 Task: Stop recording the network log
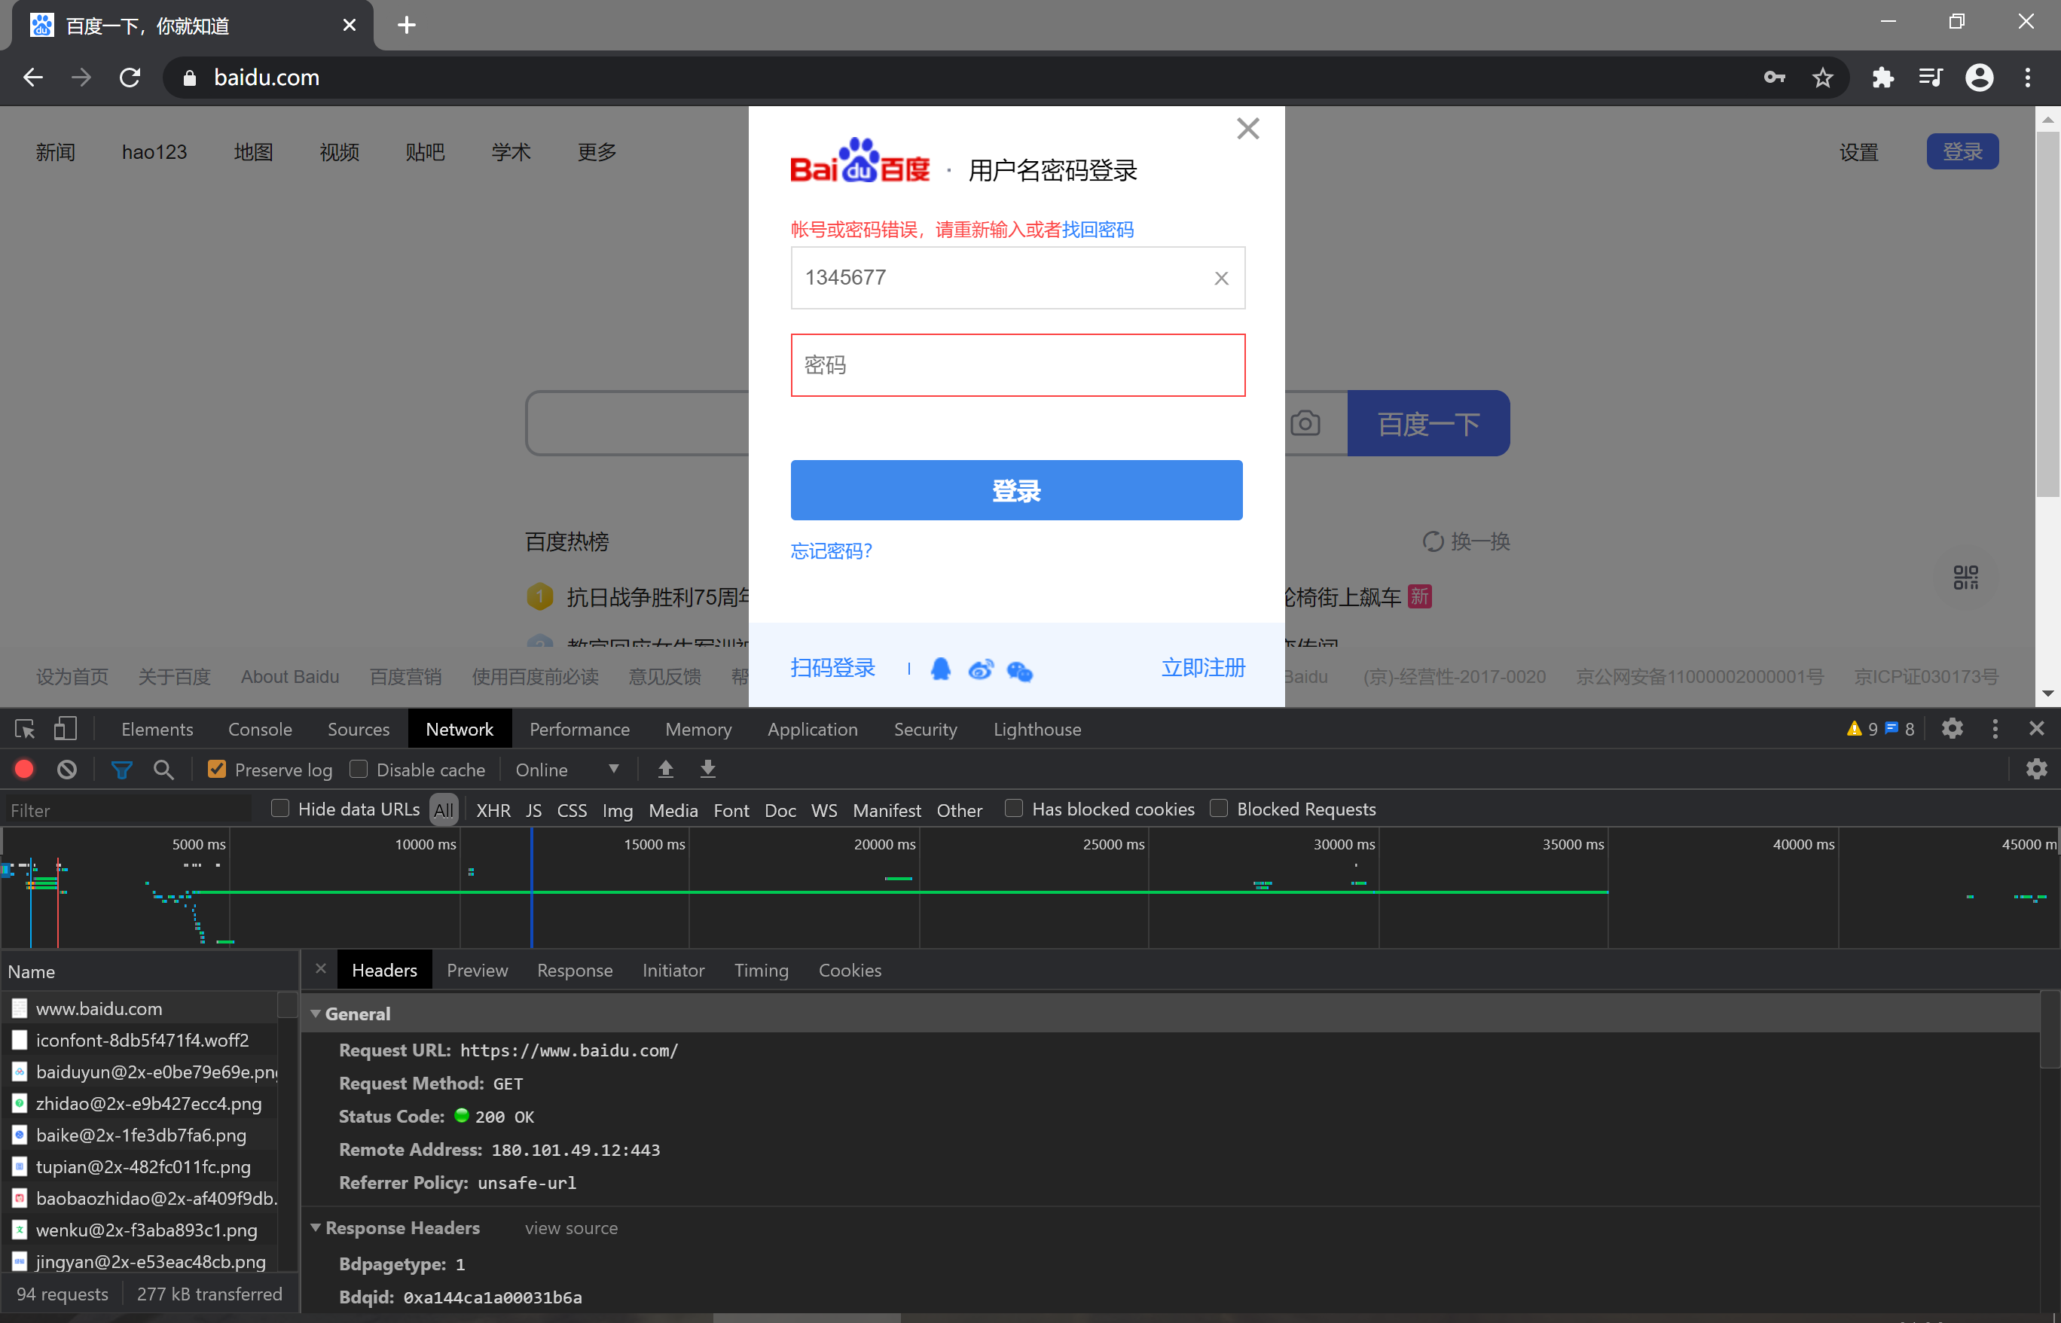coord(24,769)
